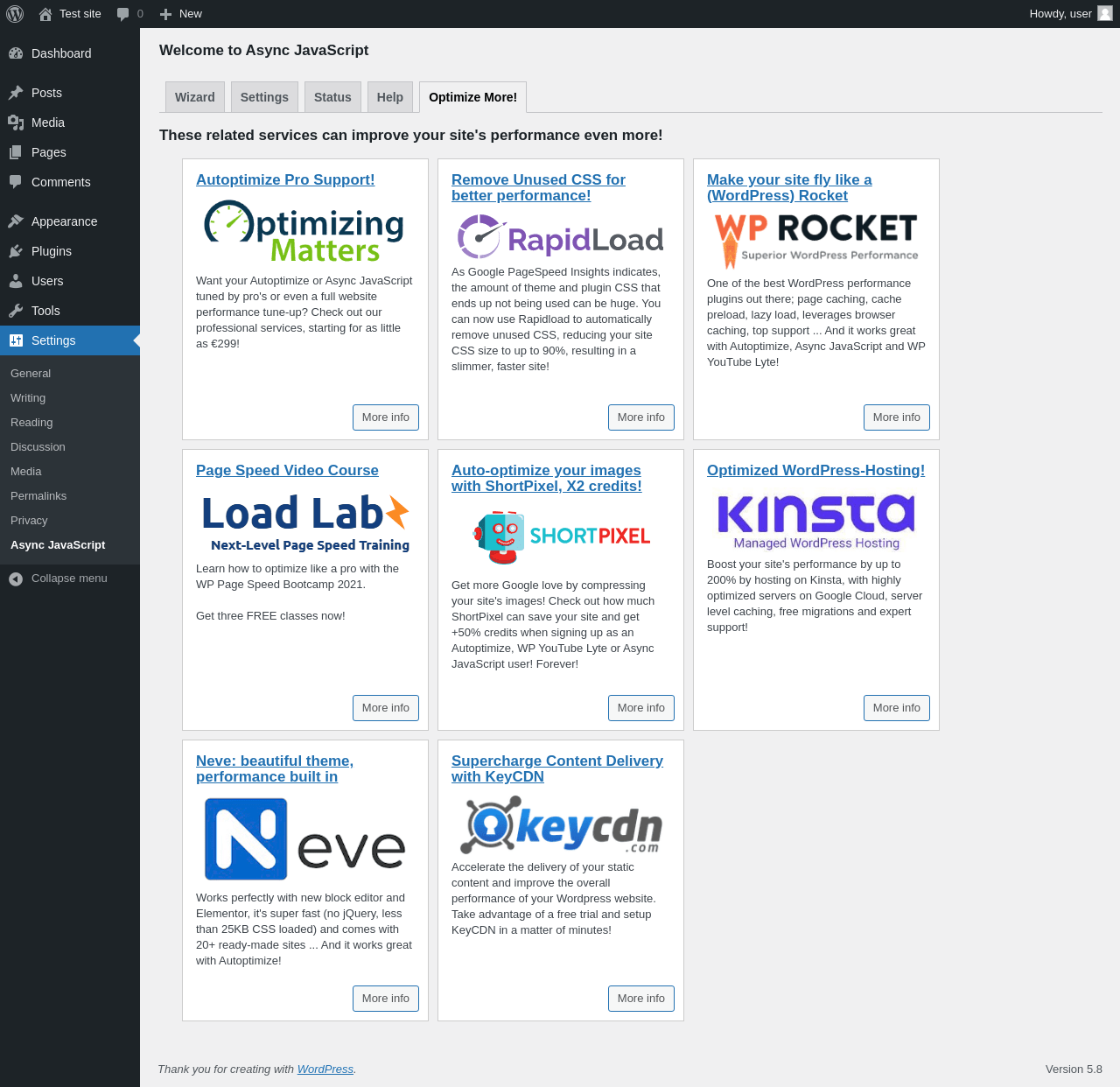Open the Tools sidebar menu
The height and width of the screenshot is (1087, 1120).
[45, 311]
